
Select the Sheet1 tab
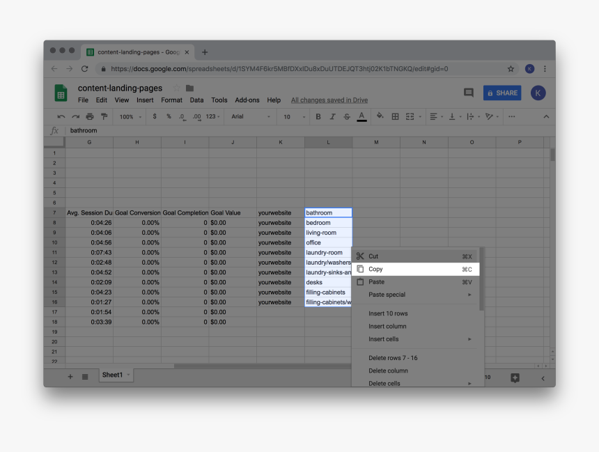[116, 375]
